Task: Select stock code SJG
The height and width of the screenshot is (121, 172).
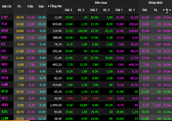Action: [x=5, y=112]
